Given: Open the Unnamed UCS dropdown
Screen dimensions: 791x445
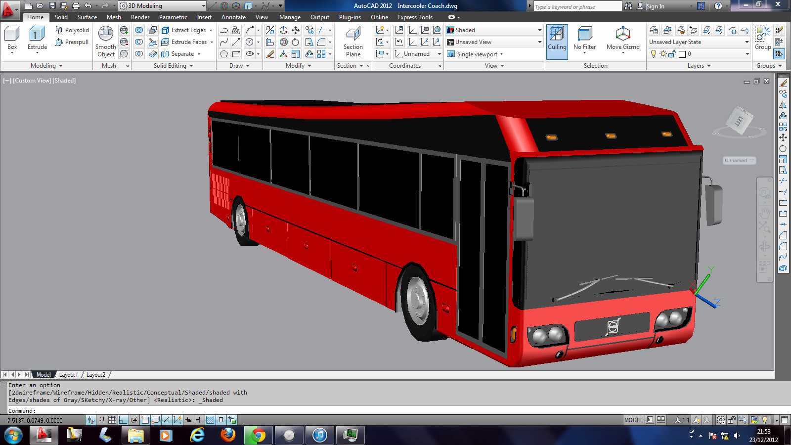Looking at the screenshot, I should click(418, 54).
